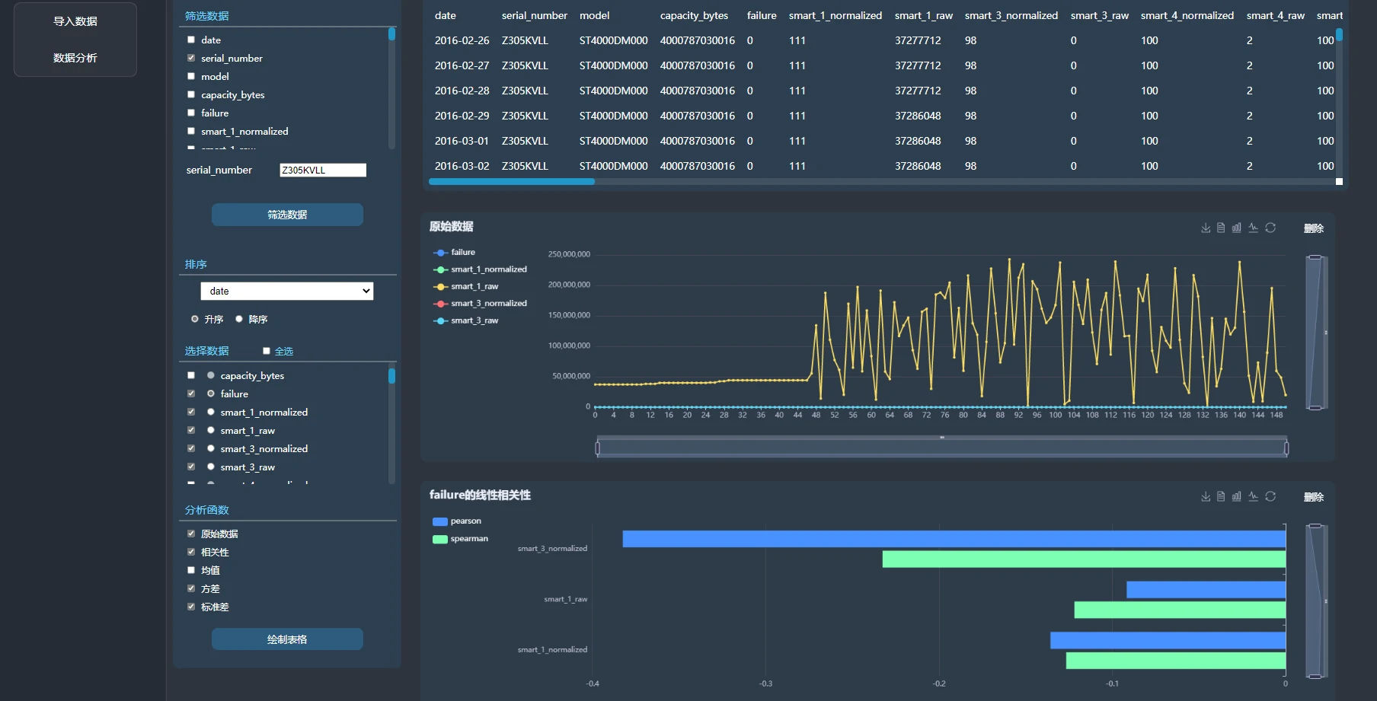Select 降序 descending sort order
Viewport: 1377px width, 701px height.
pyautogui.click(x=239, y=319)
